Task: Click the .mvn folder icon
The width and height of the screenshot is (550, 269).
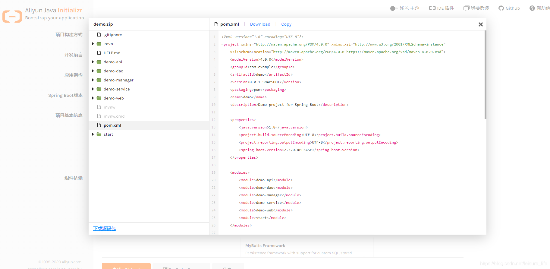Action: (99, 44)
